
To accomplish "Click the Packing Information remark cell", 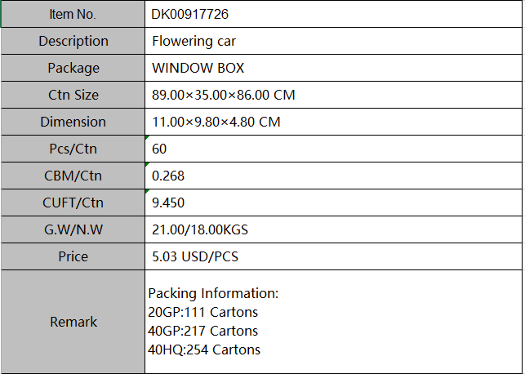I will (x=333, y=322).
